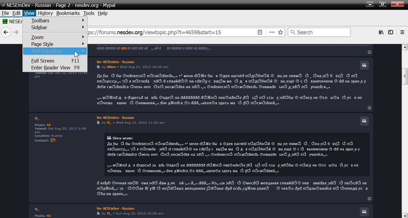Click the scrollbar down arrow
408x218 pixels.
405,215
